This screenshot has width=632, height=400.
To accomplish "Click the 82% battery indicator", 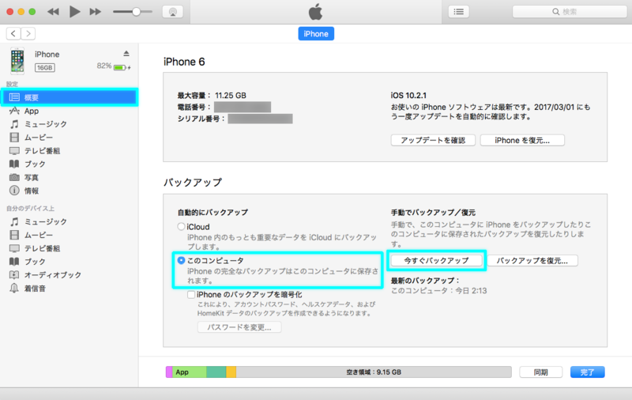I will [x=114, y=66].
